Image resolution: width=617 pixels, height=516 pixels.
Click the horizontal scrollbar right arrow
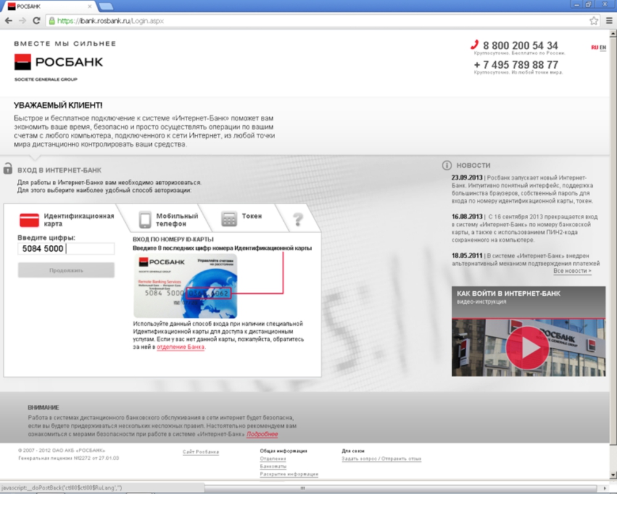[605, 488]
